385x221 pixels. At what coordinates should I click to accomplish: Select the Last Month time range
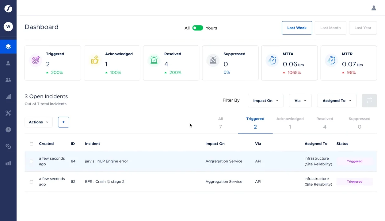330,28
